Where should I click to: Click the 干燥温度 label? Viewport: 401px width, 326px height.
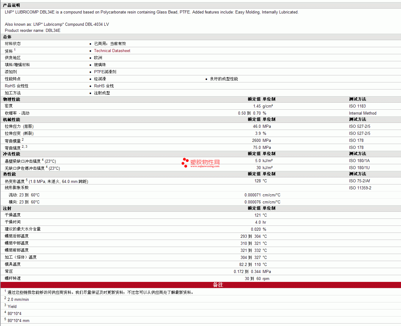(13, 215)
